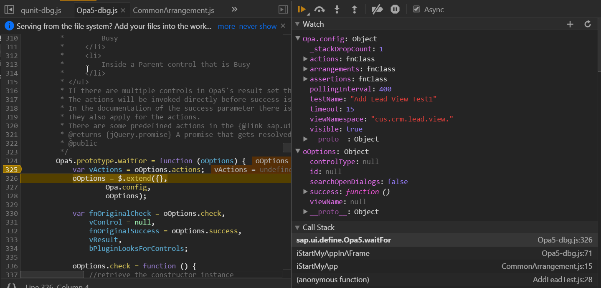
Task: Open the CommonArrangement.js tab
Action: coord(173,10)
